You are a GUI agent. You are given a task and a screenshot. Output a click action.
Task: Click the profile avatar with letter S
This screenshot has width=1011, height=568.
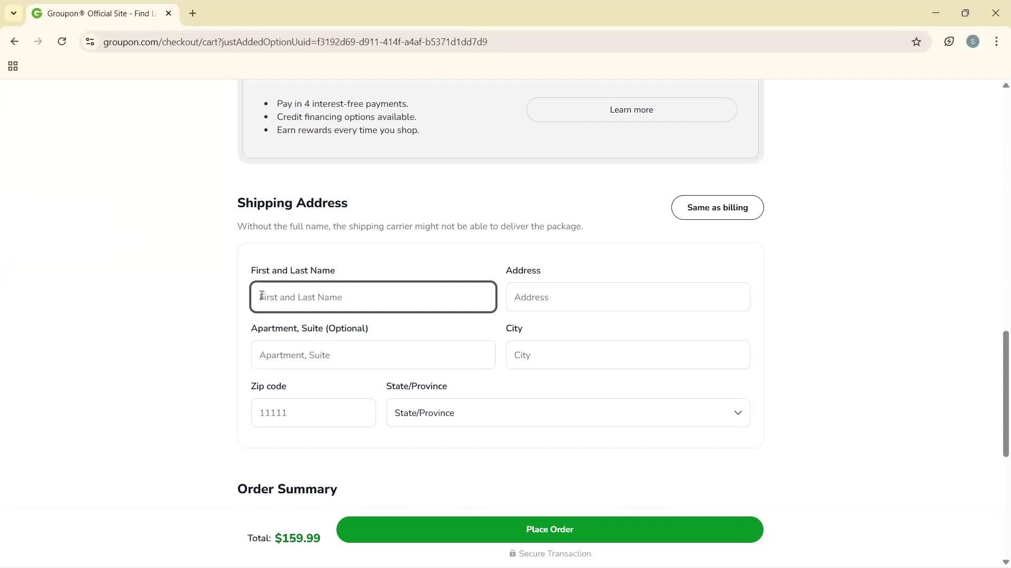[x=973, y=41]
